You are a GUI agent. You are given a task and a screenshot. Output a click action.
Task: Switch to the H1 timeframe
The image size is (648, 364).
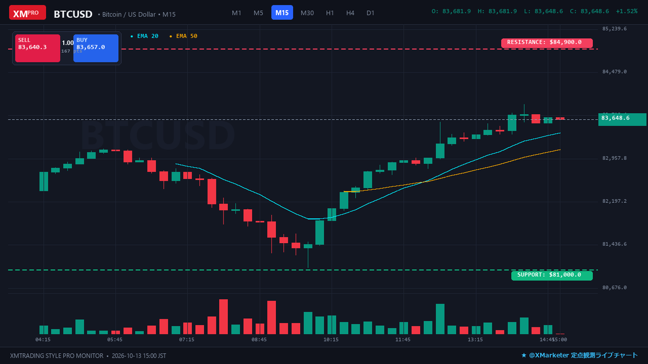coord(330,13)
